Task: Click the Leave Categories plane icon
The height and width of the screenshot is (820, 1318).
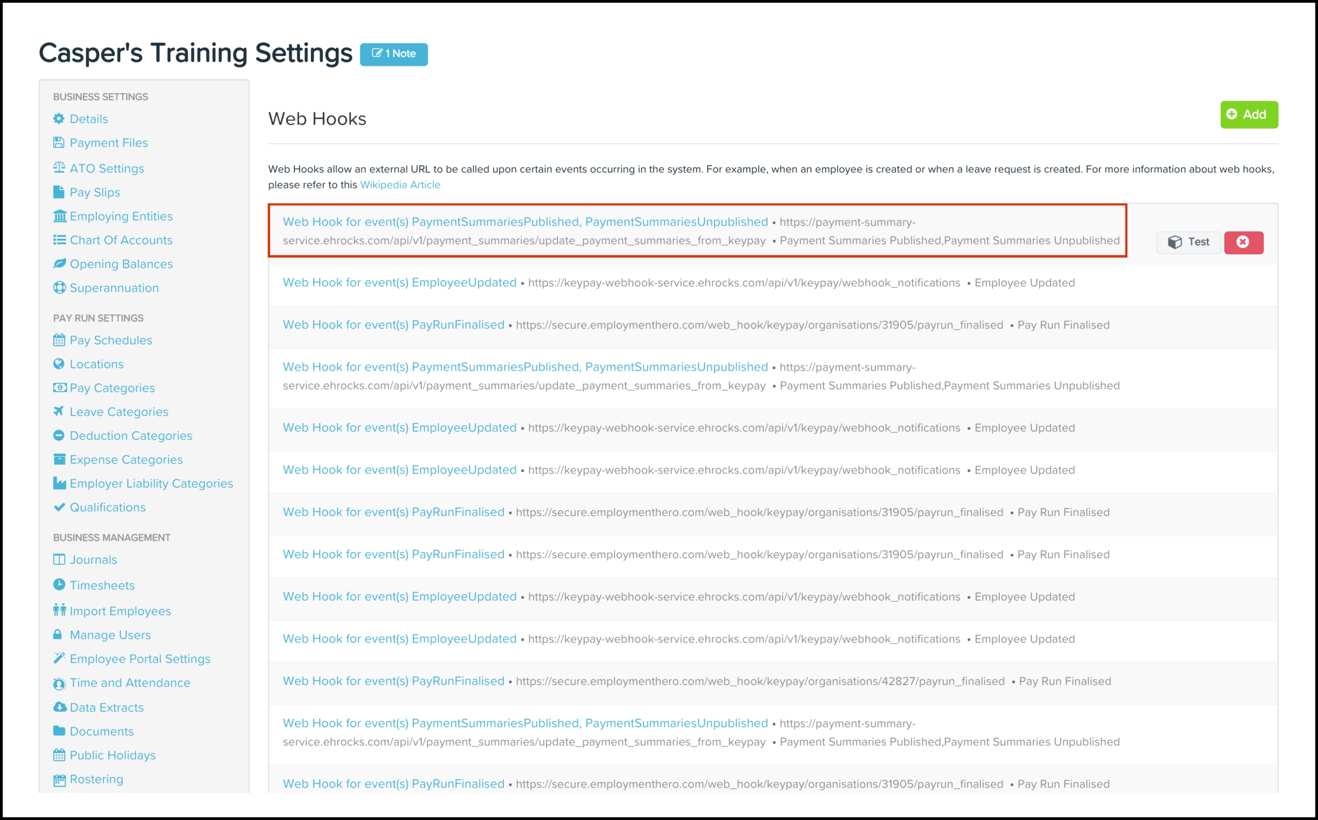Action: (59, 411)
